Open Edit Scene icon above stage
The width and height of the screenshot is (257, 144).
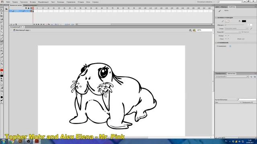(190, 30)
